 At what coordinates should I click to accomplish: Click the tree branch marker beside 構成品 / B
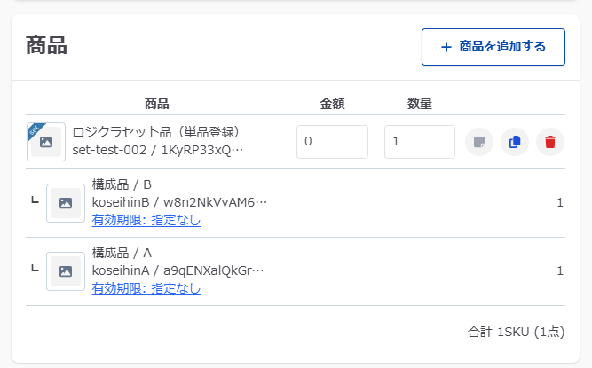pos(34,201)
